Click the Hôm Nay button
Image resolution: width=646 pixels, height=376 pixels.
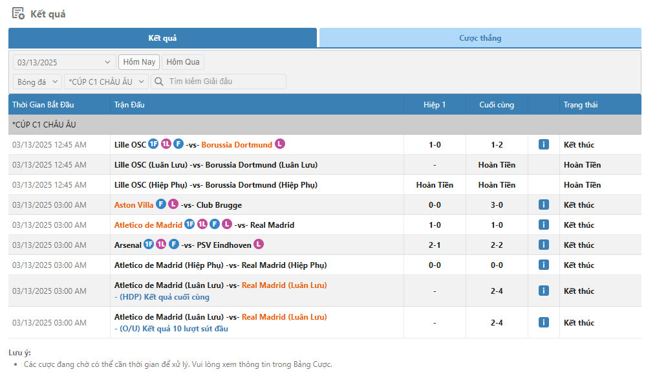click(x=139, y=62)
